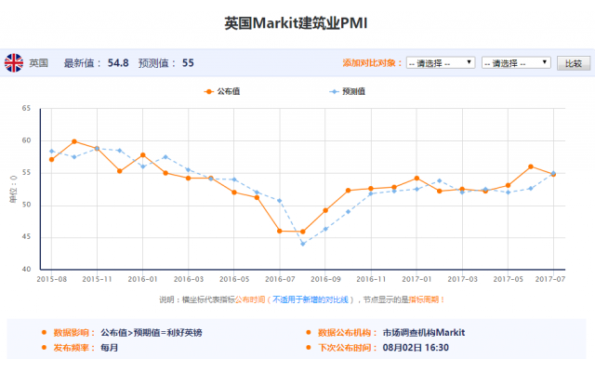The height and width of the screenshot is (372, 595).
Task: Click the 比较 compare button
Action: 574,63
